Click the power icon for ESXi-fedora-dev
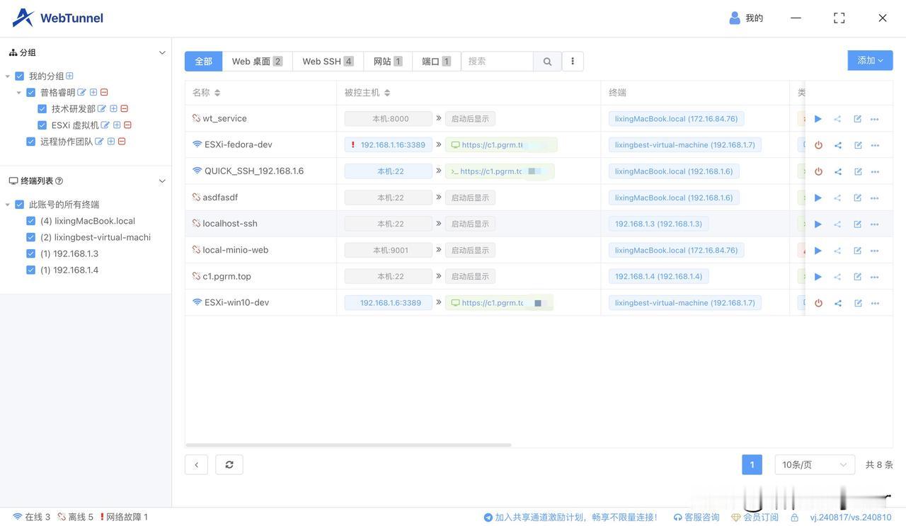The width and height of the screenshot is (906, 526). click(x=818, y=145)
